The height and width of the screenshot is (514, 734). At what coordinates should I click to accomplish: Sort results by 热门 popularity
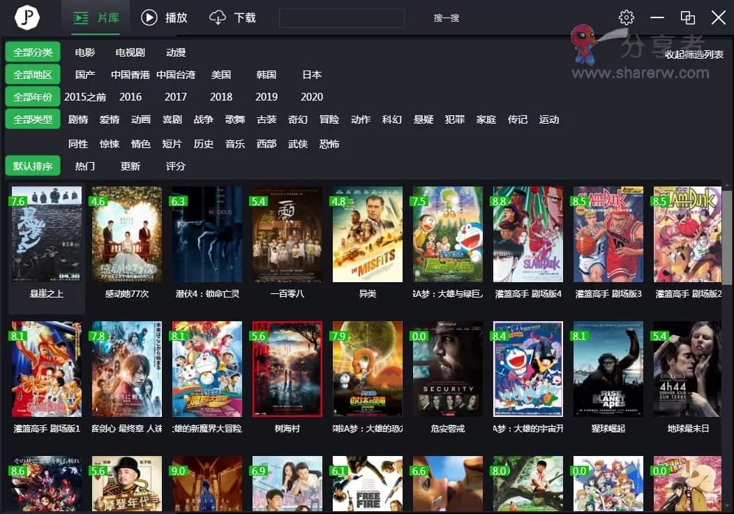point(84,166)
